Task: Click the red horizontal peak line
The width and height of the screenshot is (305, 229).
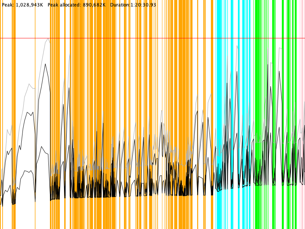Action: tap(152, 38)
